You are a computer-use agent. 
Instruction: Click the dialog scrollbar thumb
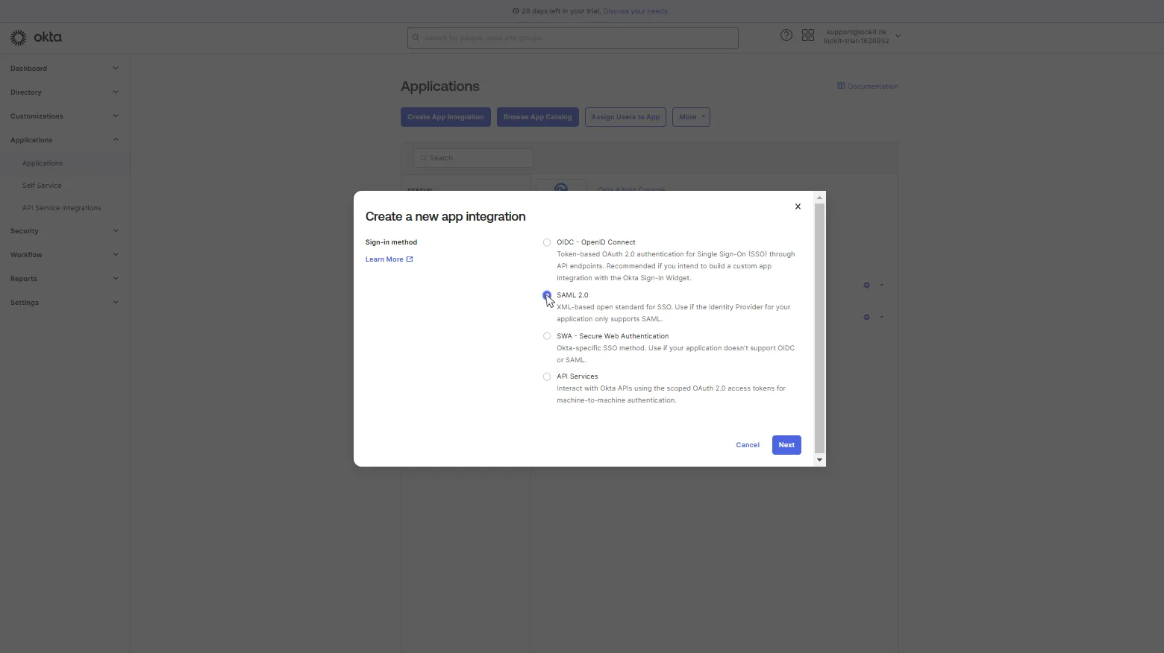click(x=819, y=328)
